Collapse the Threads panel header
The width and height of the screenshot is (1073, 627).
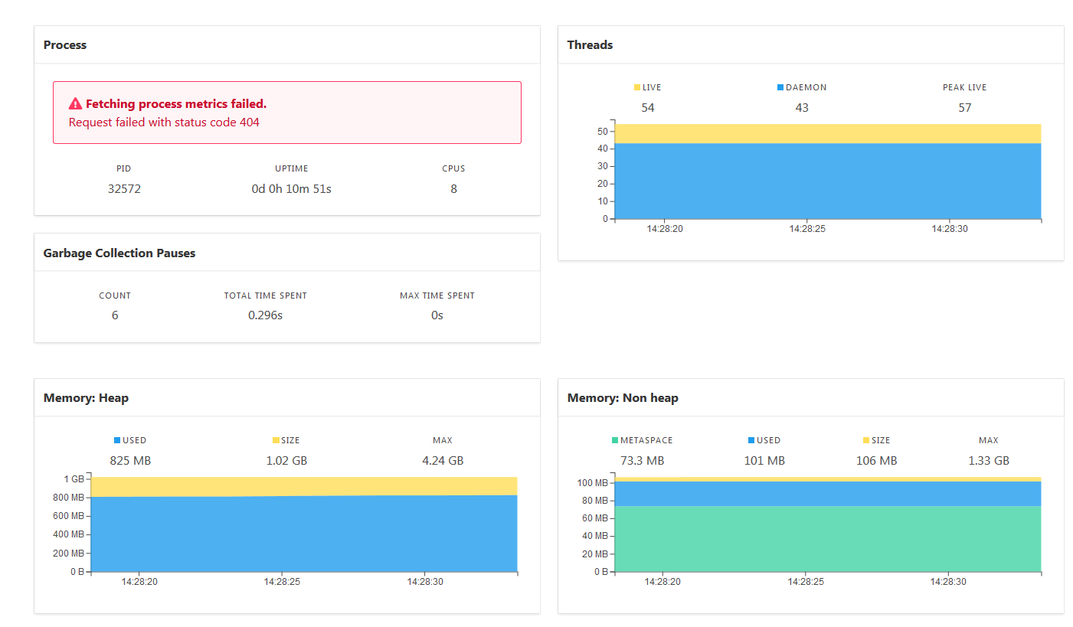(x=590, y=44)
